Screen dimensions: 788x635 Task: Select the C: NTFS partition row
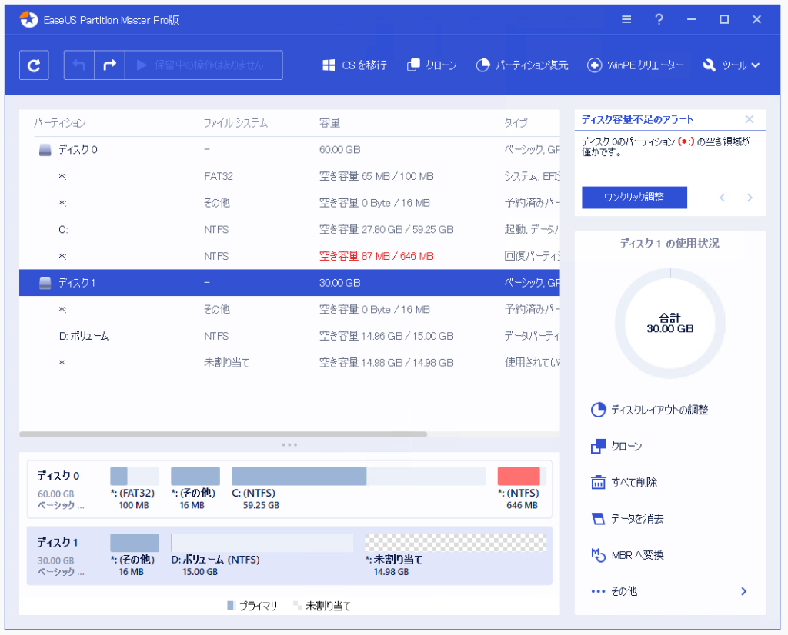point(289,229)
